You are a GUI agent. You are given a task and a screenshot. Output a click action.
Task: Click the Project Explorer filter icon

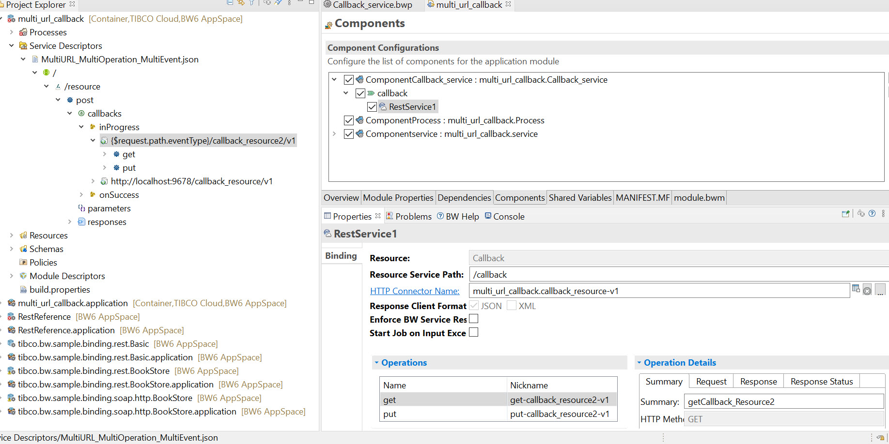(252, 2)
